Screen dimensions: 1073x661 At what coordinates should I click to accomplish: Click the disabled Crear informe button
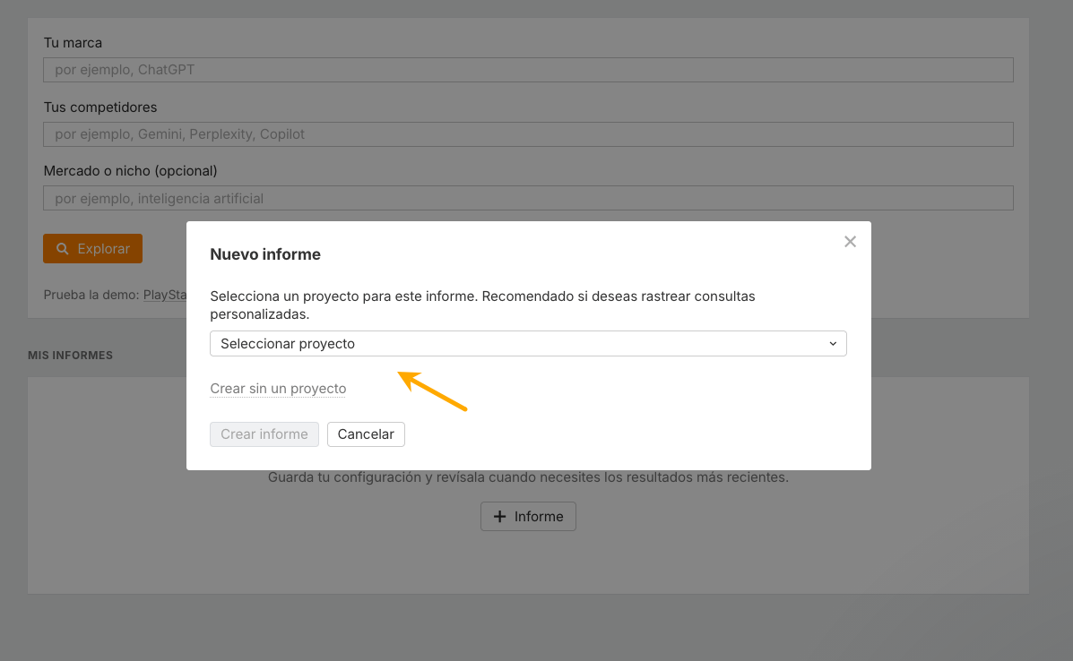click(264, 434)
